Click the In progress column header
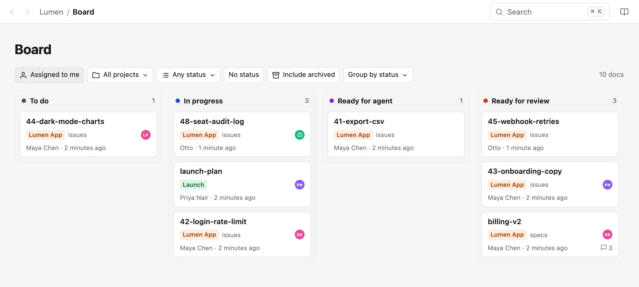Screen dimensions: 639x287 pyautogui.click(x=242, y=101)
